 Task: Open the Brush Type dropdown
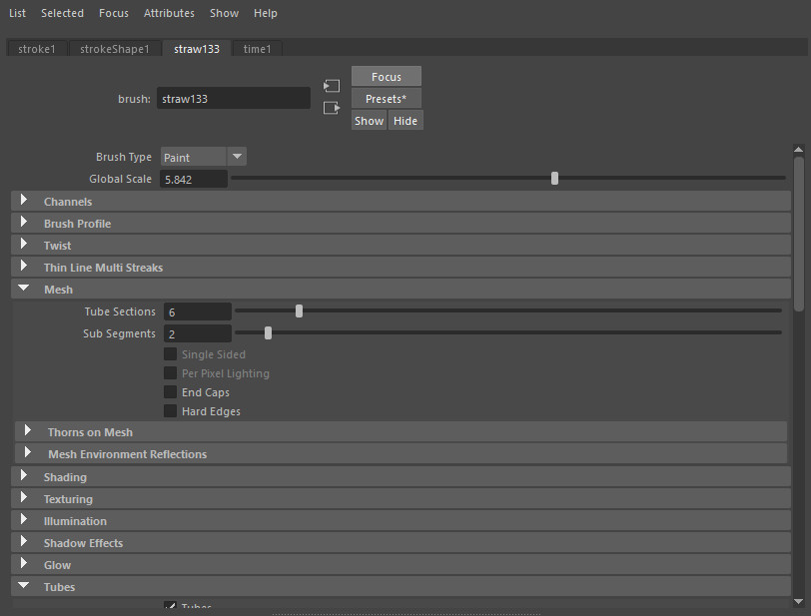pos(204,157)
